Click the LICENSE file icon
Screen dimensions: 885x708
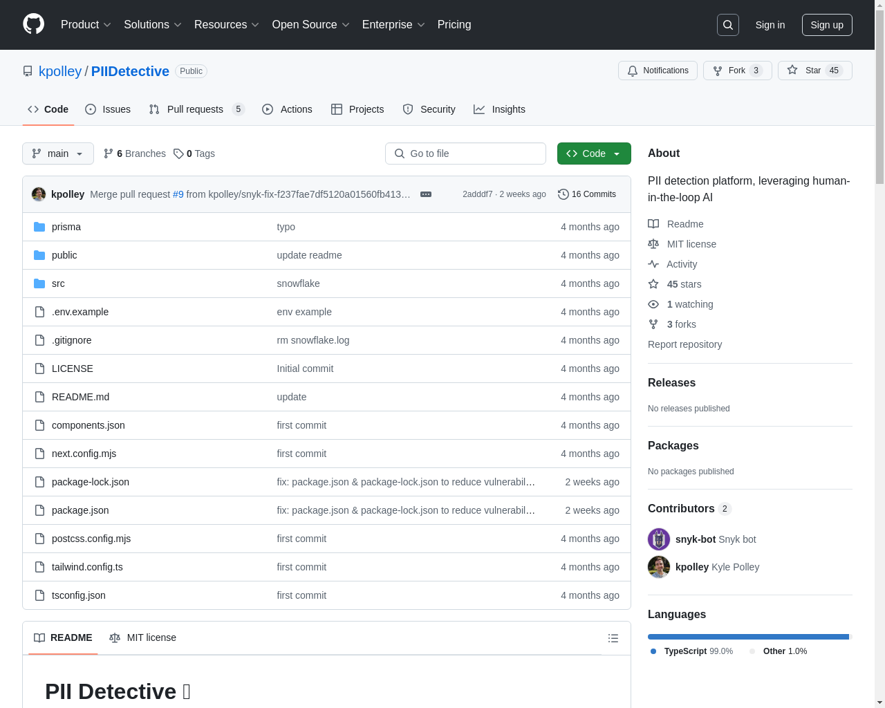point(39,369)
